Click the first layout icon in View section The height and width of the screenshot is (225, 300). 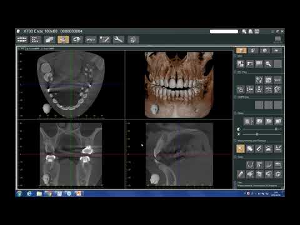(x=241, y=64)
